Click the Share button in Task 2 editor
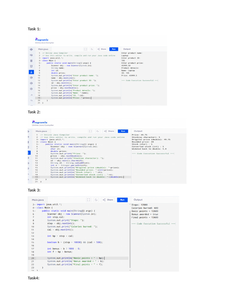This screenshot has height=307, width=230. tap(109, 131)
